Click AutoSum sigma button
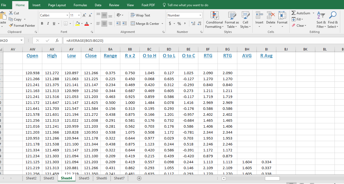This screenshot has width=344, height=184. click(x=301, y=13)
